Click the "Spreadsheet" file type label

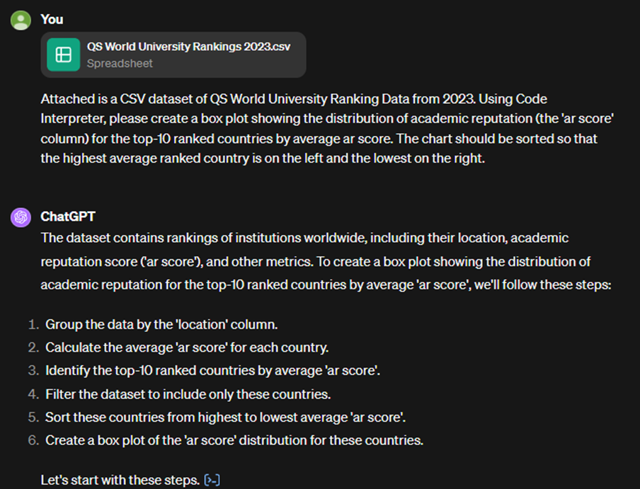point(120,63)
